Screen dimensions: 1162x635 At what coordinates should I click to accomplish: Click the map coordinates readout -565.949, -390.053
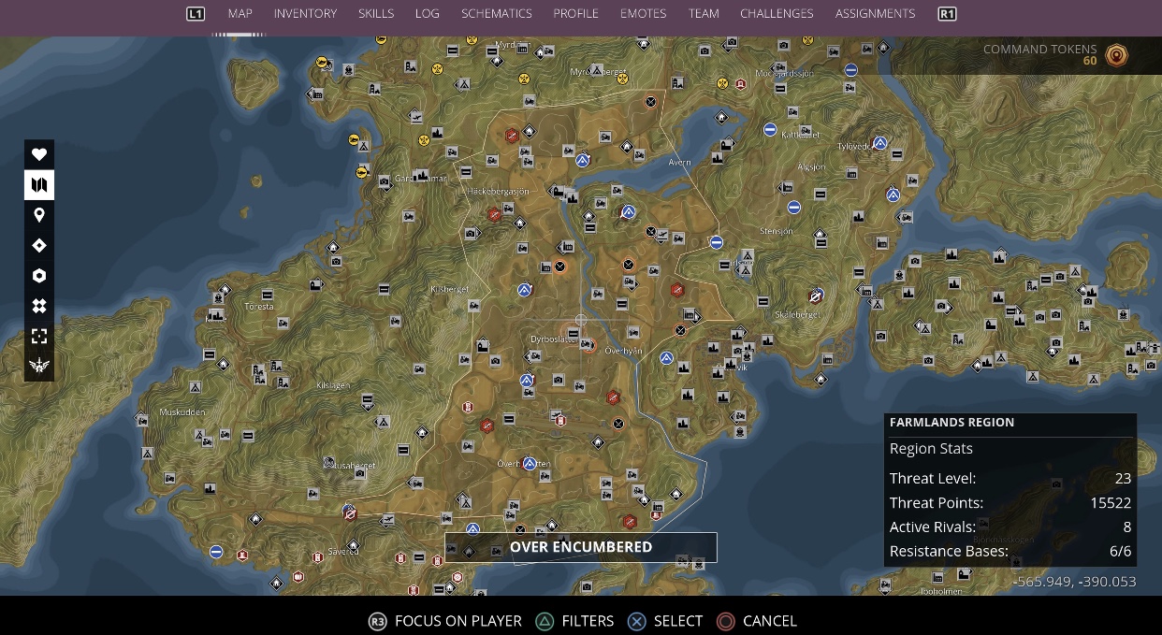[1074, 582]
